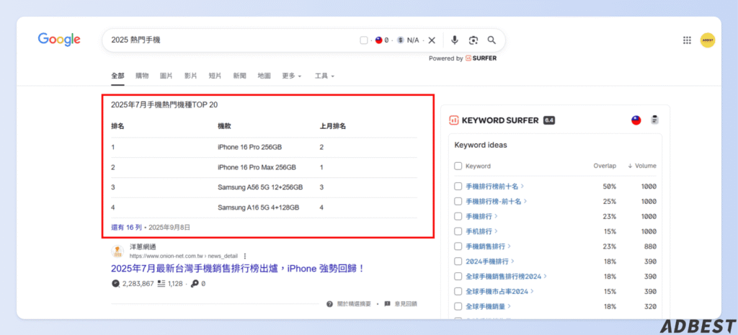The height and width of the screenshot is (335, 738).
Task: Tick the checkbox for 全球手機銷售排行榜2024
Action: (458, 276)
